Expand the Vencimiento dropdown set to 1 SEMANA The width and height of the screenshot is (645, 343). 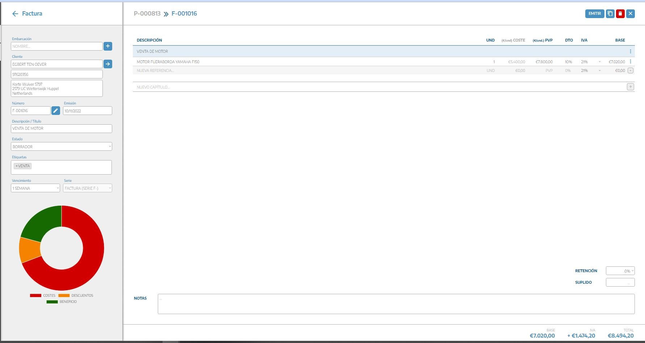(35, 188)
